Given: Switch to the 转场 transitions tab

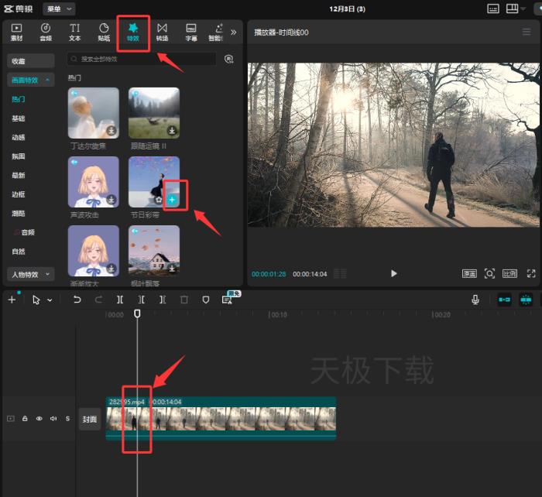Looking at the screenshot, I should click(162, 31).
